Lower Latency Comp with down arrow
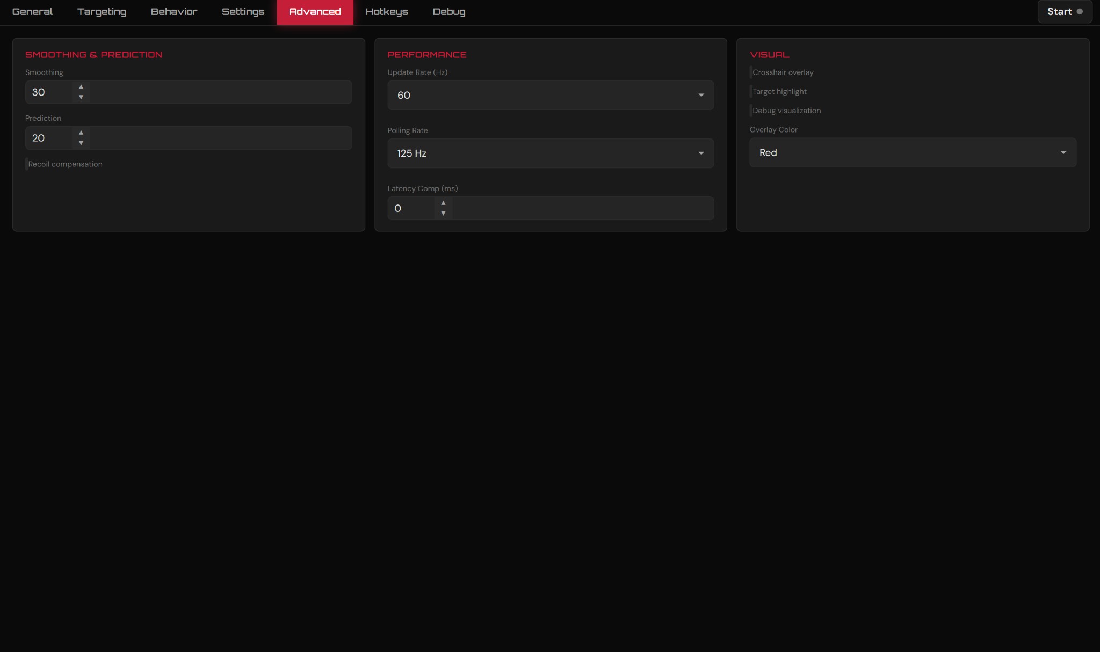 click(x=443, y=214)
